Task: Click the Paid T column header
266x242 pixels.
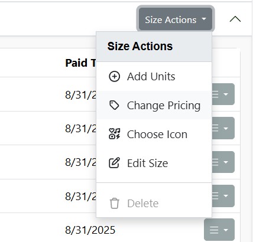Action: [x=81, y=63]
